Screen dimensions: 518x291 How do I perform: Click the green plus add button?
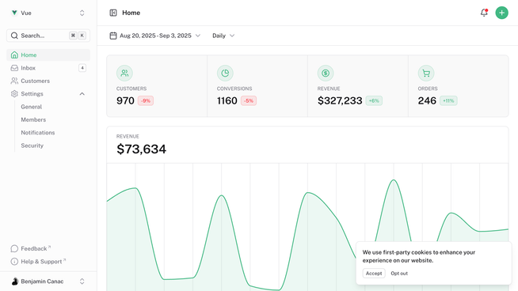[x=501, y=13]
